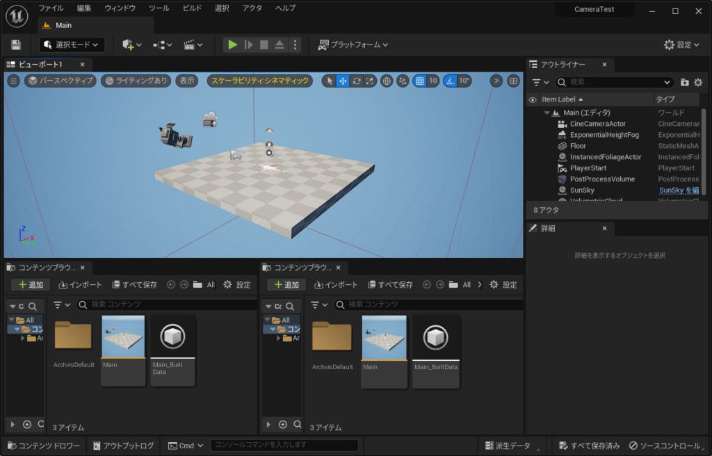712x456 pixels.
Task: Click the スケーラビリティ:シネマティック warning button
Action: pyautogui.click(x=260, y=81)
